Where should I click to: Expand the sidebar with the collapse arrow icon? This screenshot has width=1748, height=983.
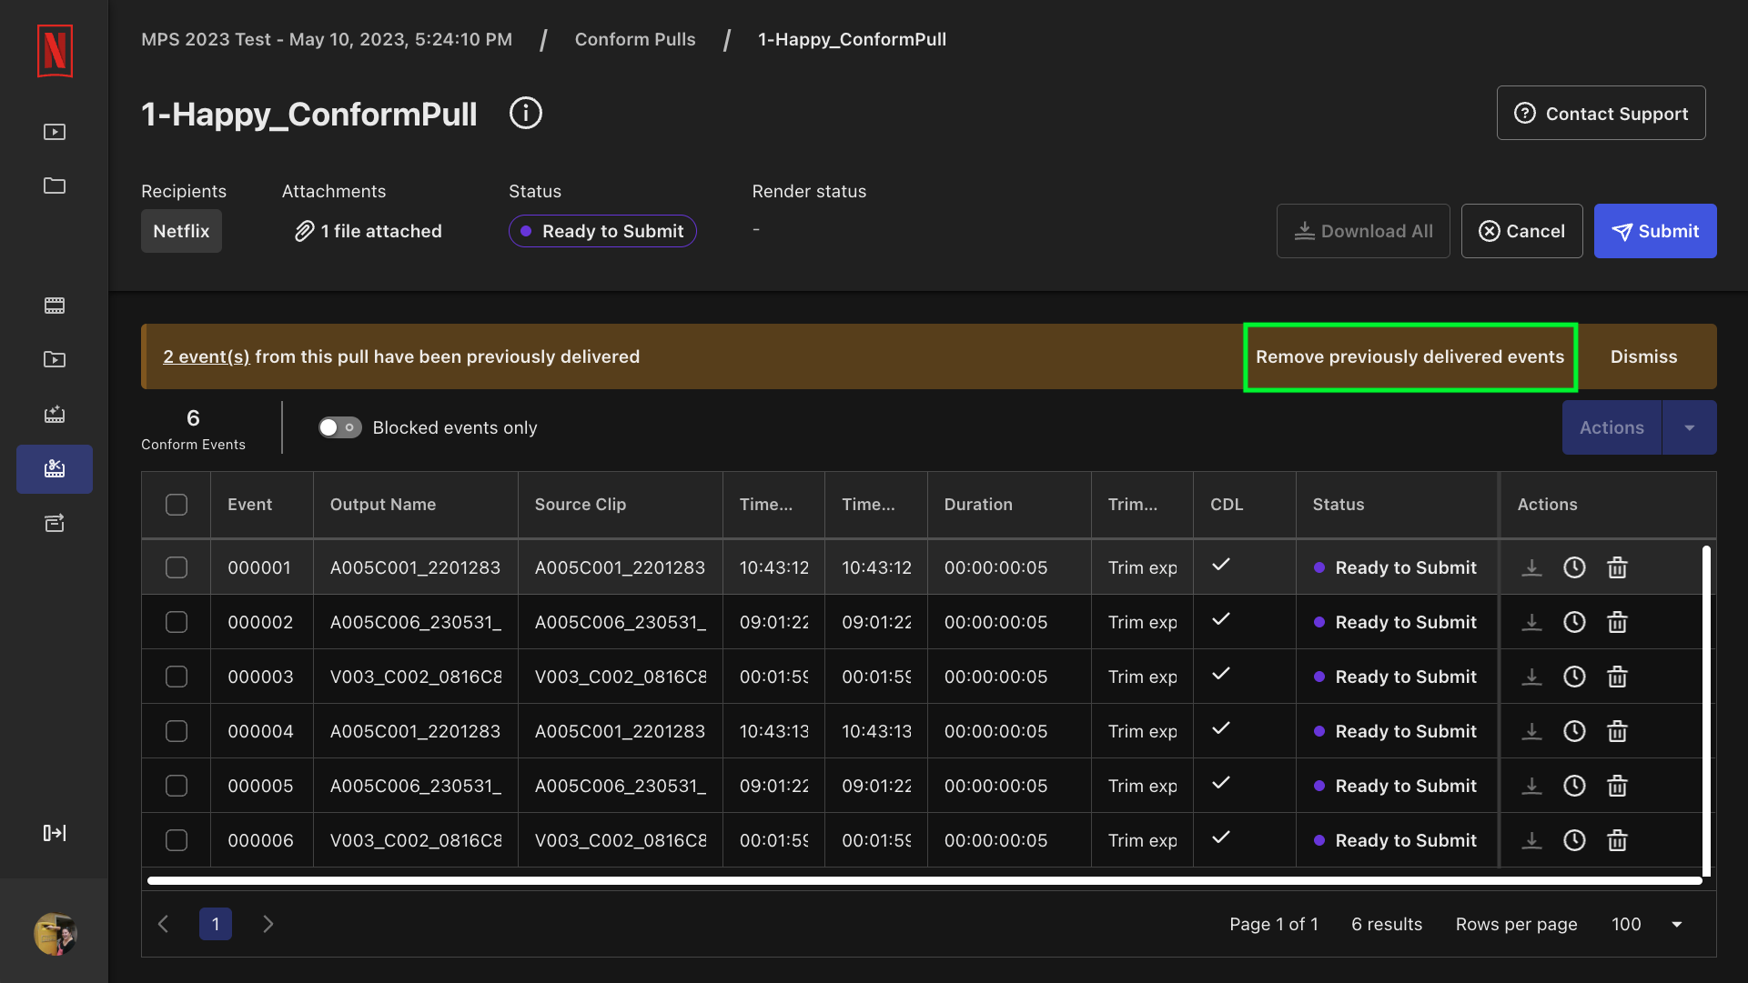click(55, 833)
